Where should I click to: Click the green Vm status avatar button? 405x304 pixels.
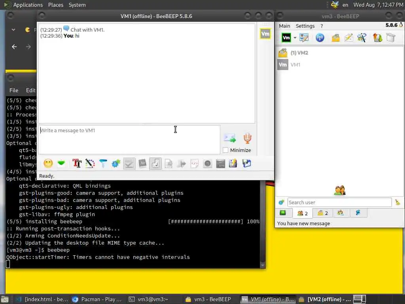point(286,38)
